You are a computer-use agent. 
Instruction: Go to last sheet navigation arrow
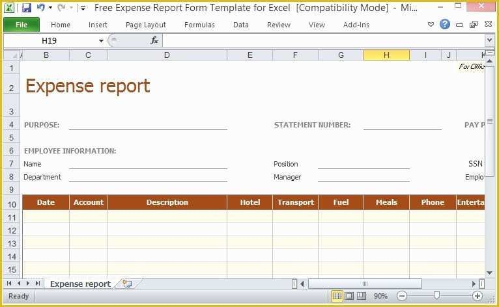pyautogui.click(x=37, y=284)
